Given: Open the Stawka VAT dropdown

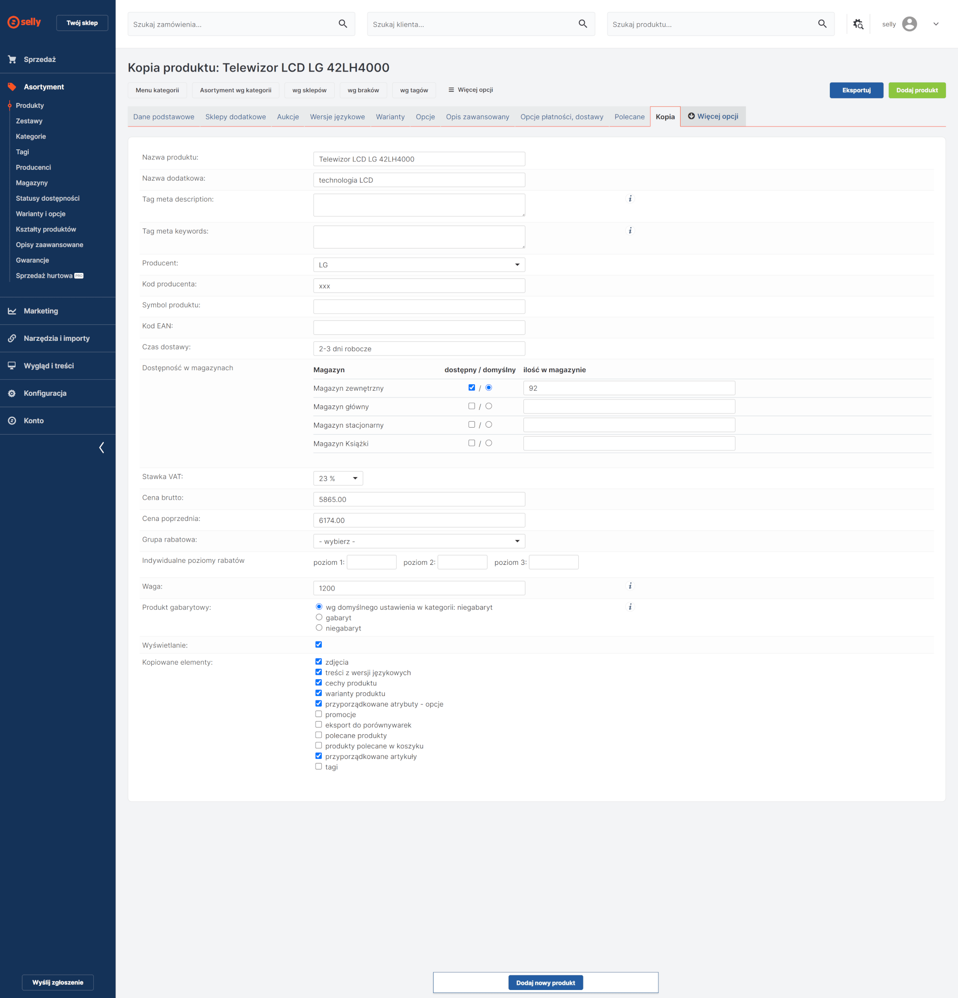Looking at the screenshot, I should (338, 479).
